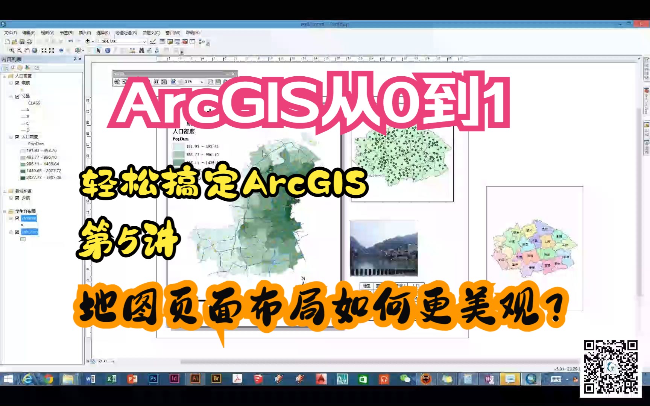Screen dimensions: 650x406
Task: Open the ModelBuilder icon
Action: (x=201, y=41)
